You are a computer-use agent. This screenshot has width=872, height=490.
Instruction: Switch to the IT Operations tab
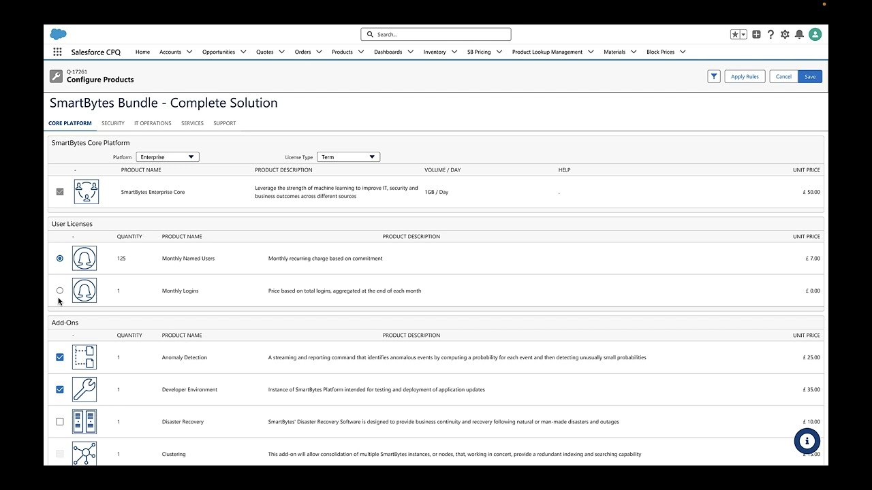(x=153, y=123)
